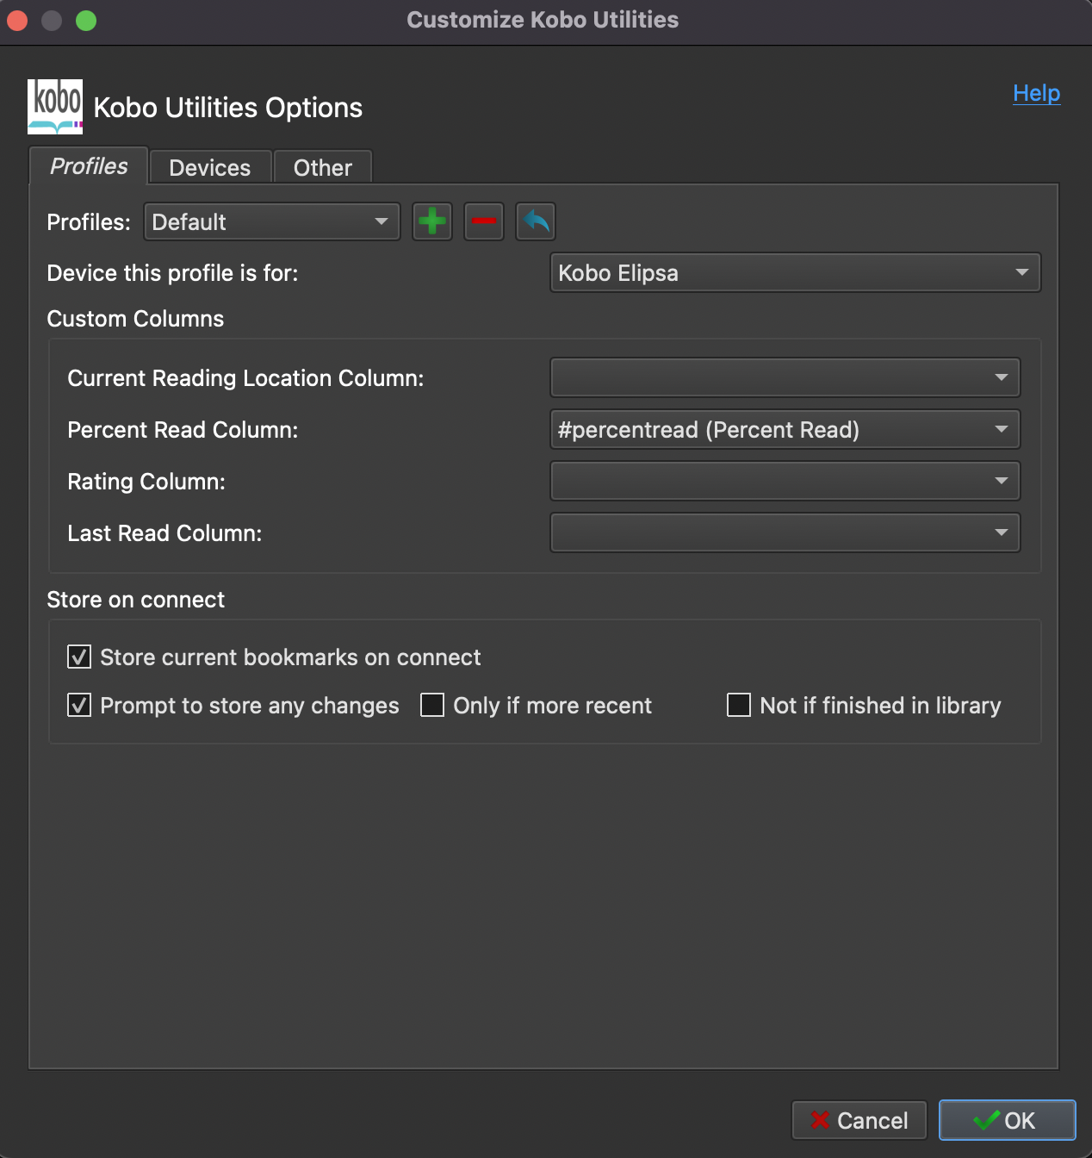Open the Profiles dropdown showing Default
1092x1158 pixels.
(272, 222)
